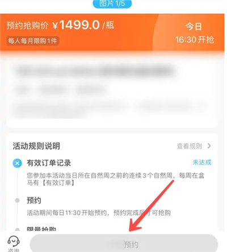The width and height of the screenshot is (227, 252).
Task: Click the blurred product title area
Action: (x=95, y=71)
